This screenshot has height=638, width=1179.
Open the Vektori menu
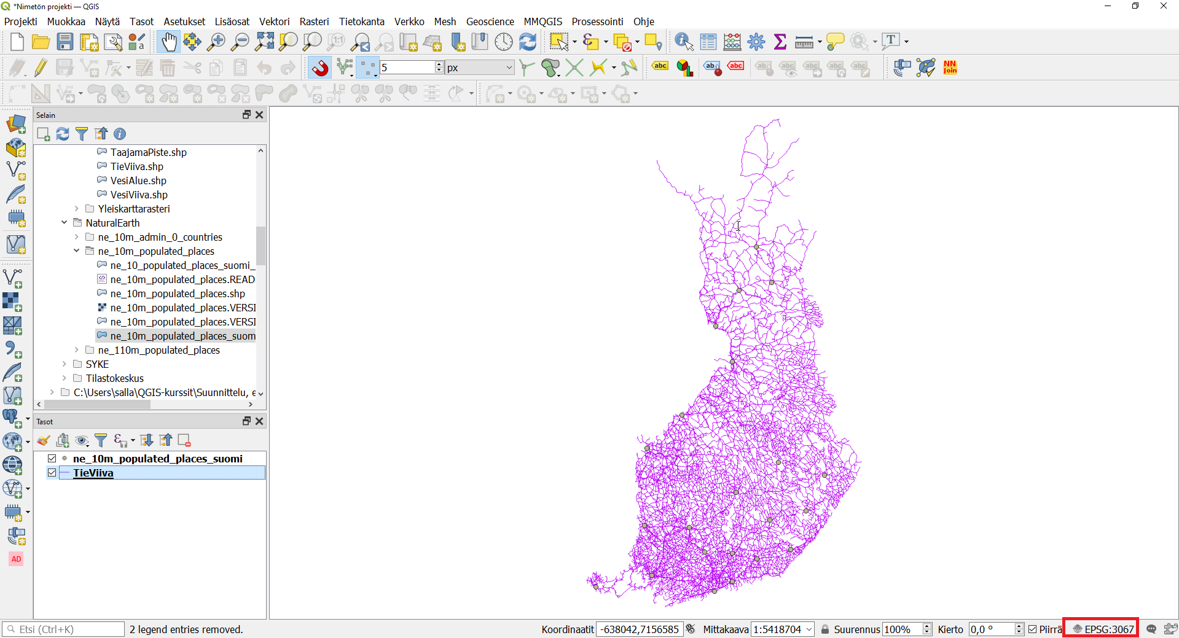[274, 21]
